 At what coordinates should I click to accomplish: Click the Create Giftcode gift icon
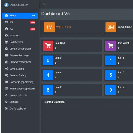6,95
